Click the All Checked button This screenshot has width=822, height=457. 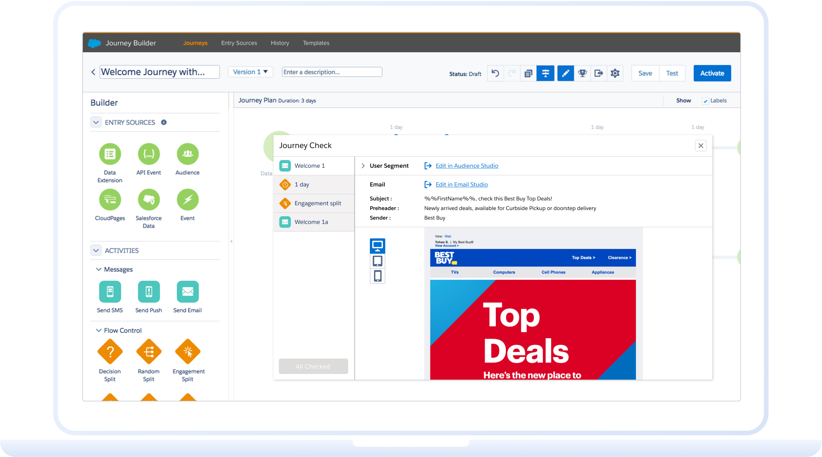click(313, 366)
